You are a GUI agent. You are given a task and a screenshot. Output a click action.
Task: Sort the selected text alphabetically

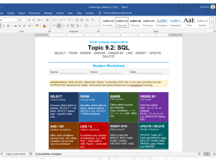click(x=87, y=20)
